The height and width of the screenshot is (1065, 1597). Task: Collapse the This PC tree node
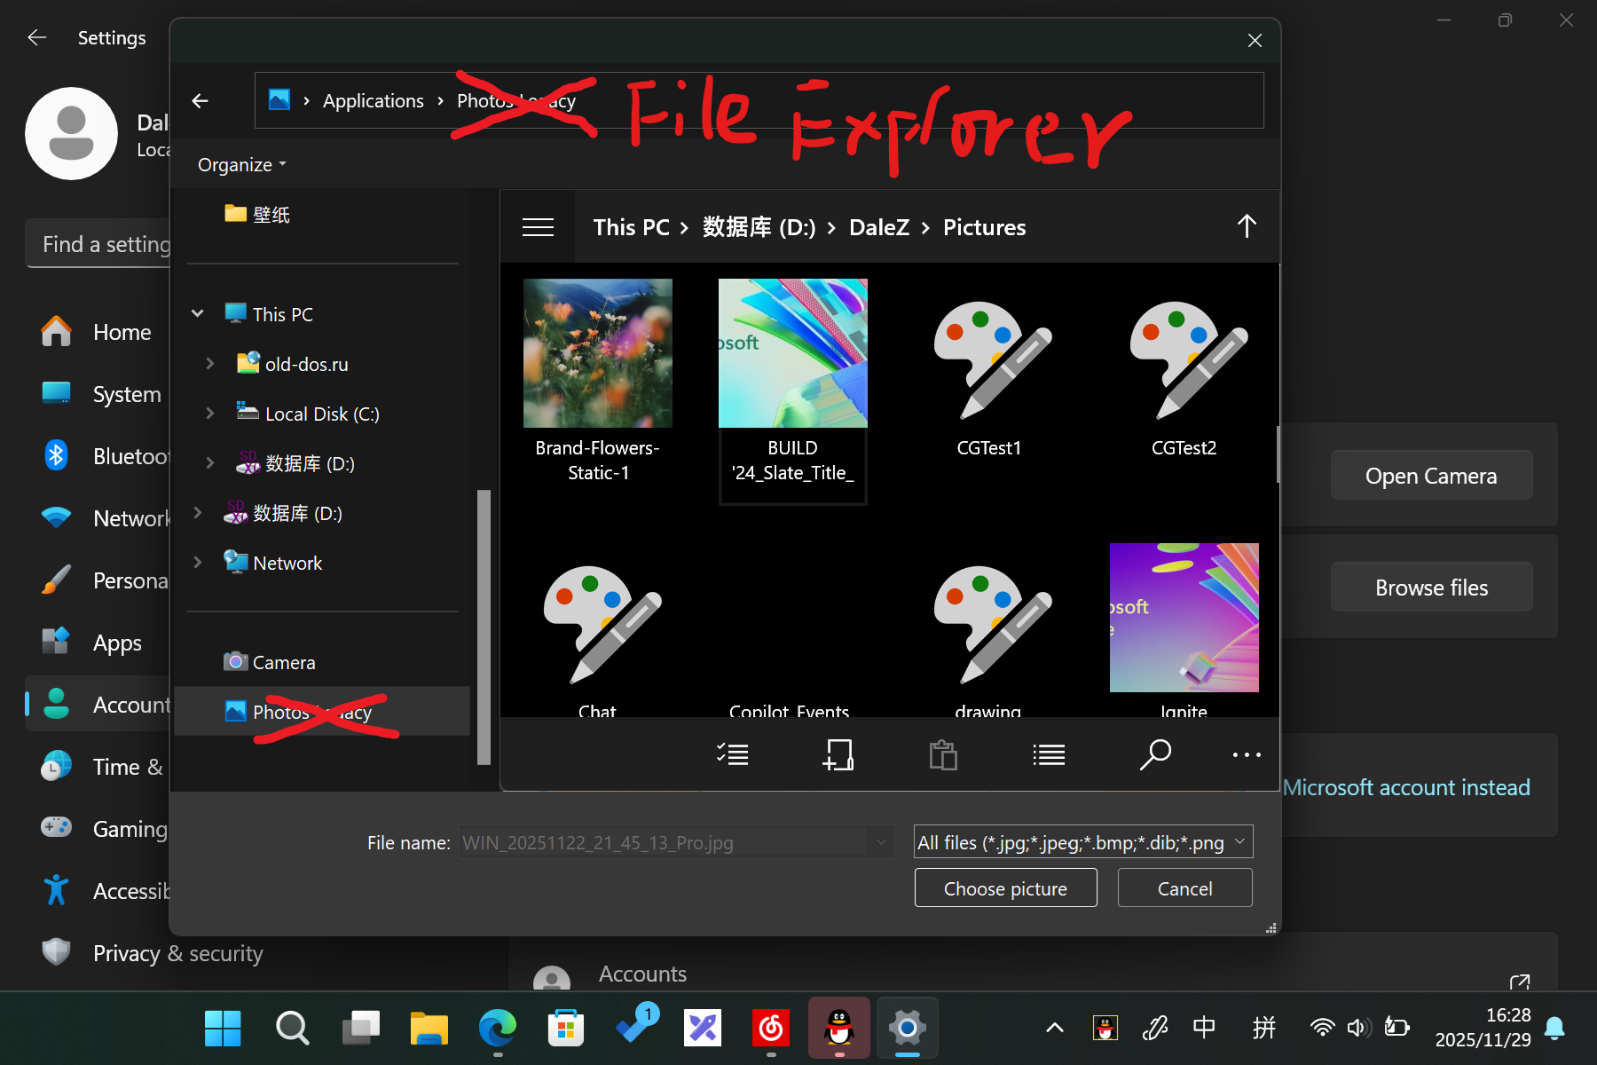tap(198, 314)
